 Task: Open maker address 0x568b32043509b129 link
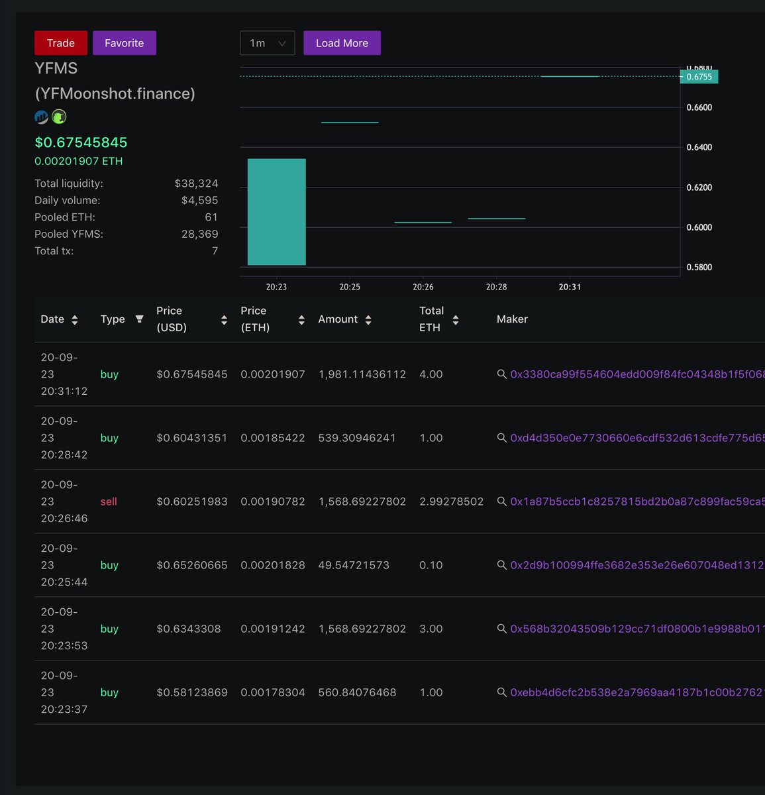click(x=637, y=629)
